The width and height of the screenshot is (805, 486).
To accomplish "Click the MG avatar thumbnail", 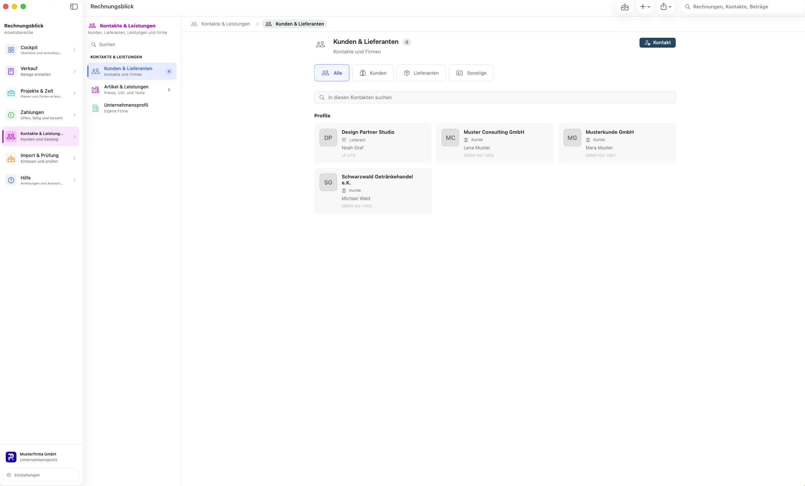I will tap(572, 138).
